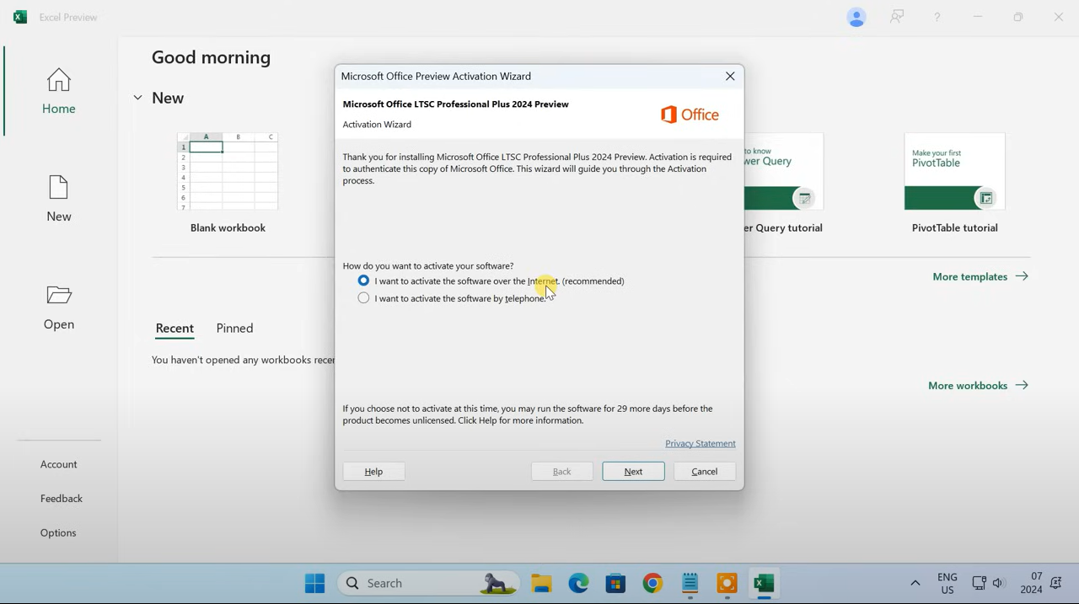Open the Privacy Statement link
Image resolution: width=1079 pixels, height=604 pixels.
point(701,443)
